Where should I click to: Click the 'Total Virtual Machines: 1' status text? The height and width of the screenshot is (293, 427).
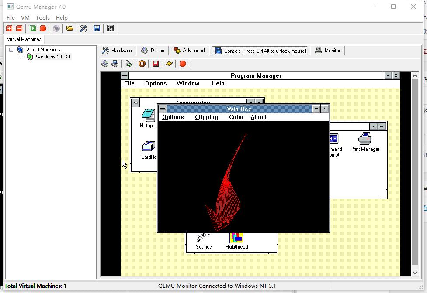[x=35, y=286]
